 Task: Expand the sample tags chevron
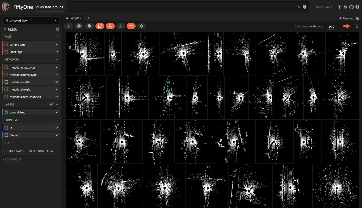click(57, 45)
